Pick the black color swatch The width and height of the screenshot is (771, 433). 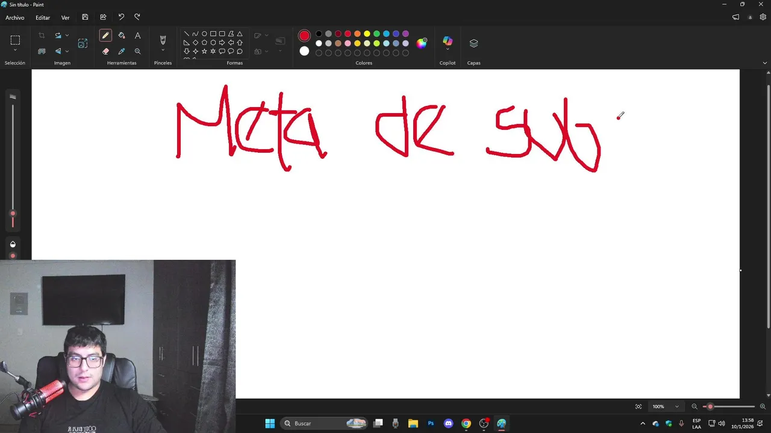click(319, 34)
